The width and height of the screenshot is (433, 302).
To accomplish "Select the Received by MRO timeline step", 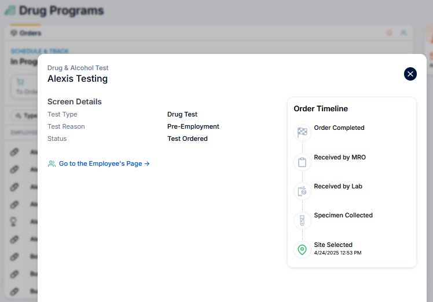I will pos(340,158).
